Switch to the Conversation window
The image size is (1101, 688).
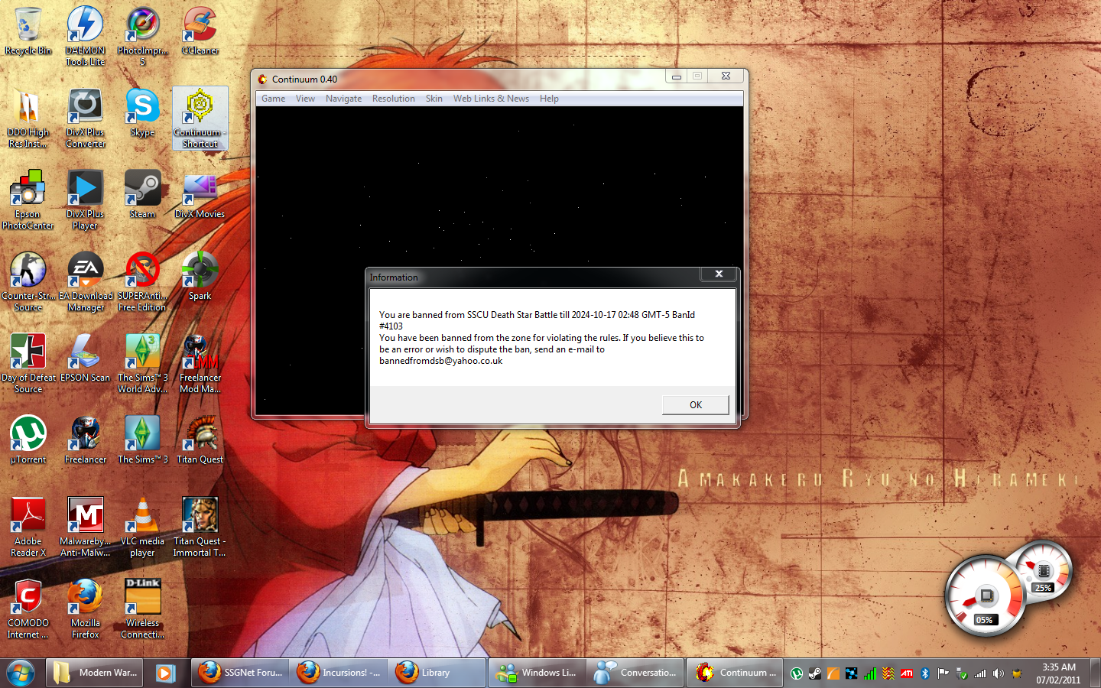tap(636, 673)
